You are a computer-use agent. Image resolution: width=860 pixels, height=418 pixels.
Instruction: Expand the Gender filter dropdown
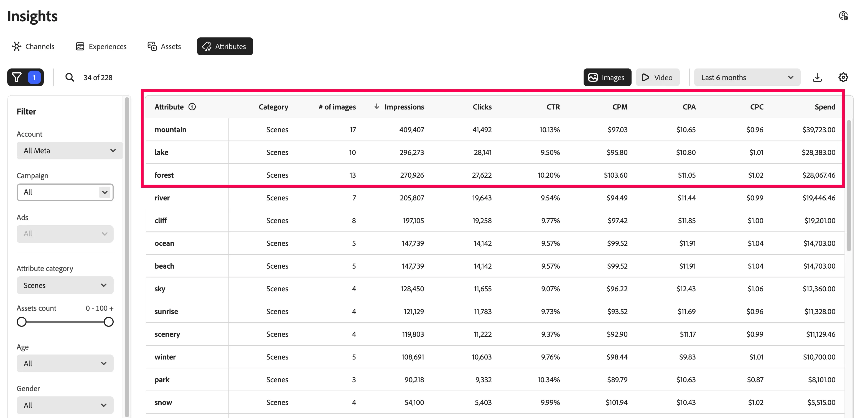point(65,405)
